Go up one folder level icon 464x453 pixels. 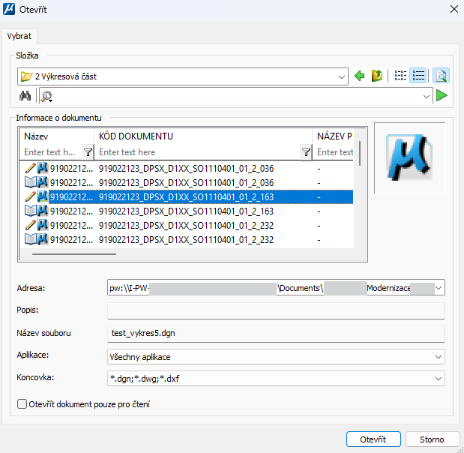point(377,76)
